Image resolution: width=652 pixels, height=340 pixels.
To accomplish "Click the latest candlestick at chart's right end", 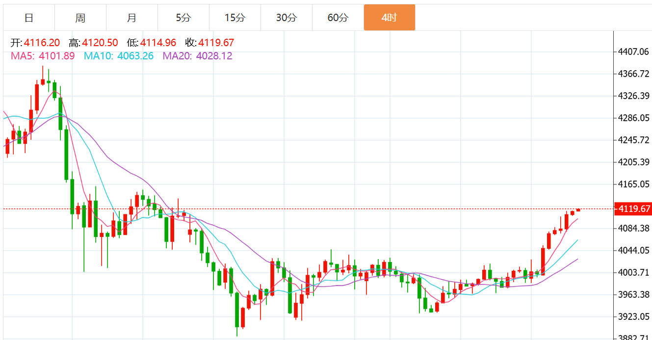I will [x=578, y=210].
